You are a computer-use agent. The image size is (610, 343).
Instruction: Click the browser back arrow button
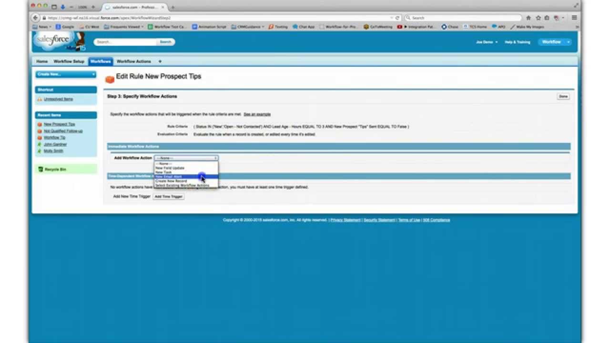click(35, 18)
